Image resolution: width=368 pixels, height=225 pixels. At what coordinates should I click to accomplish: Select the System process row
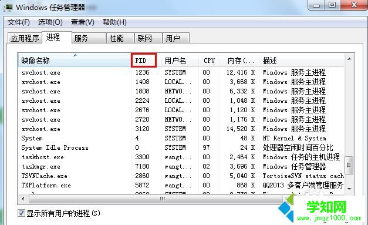pos(181,138)
